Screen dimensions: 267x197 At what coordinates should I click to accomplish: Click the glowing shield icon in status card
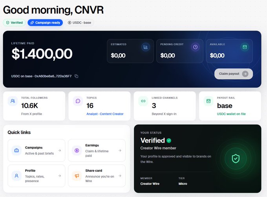click(x=236, y=159)
